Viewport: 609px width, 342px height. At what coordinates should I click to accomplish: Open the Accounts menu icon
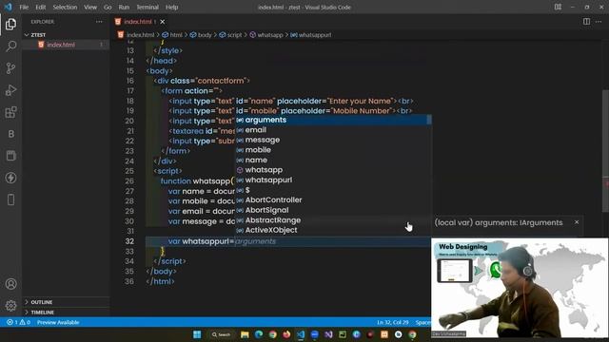[x=10, y=284]
